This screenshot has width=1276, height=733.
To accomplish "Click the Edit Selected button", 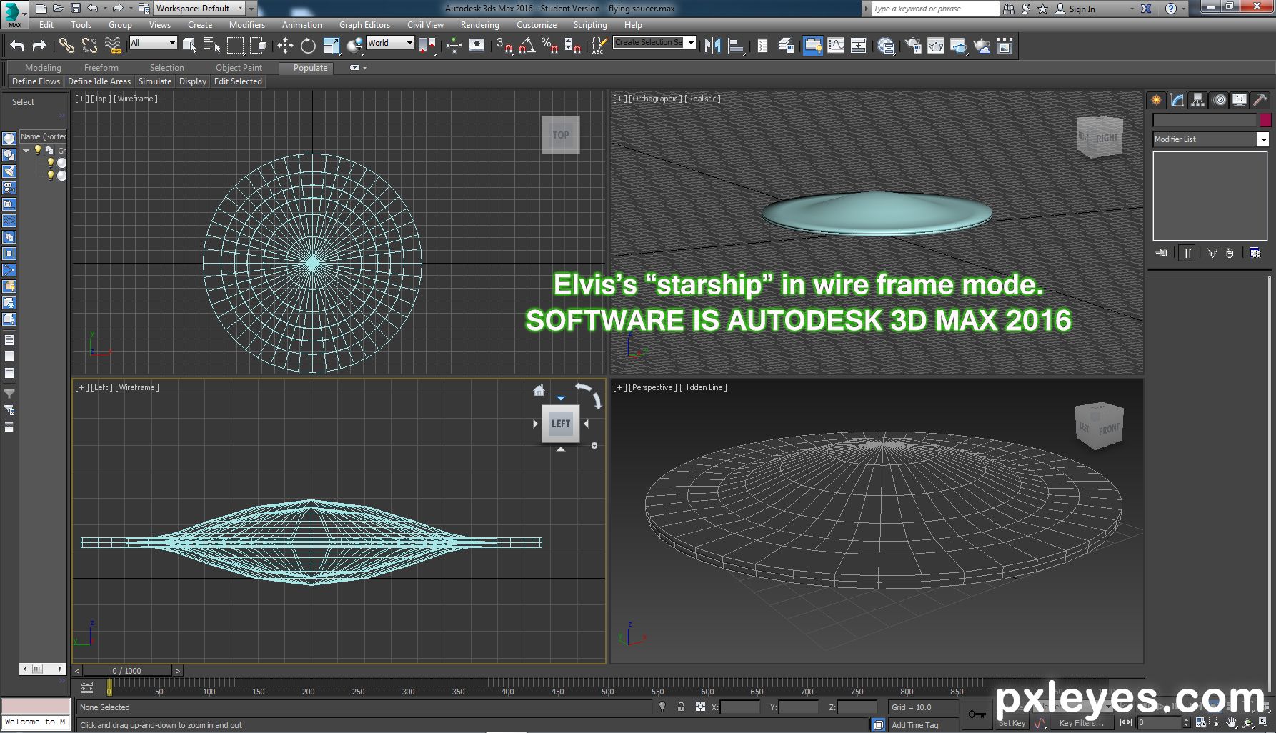I will click(239, 81).
